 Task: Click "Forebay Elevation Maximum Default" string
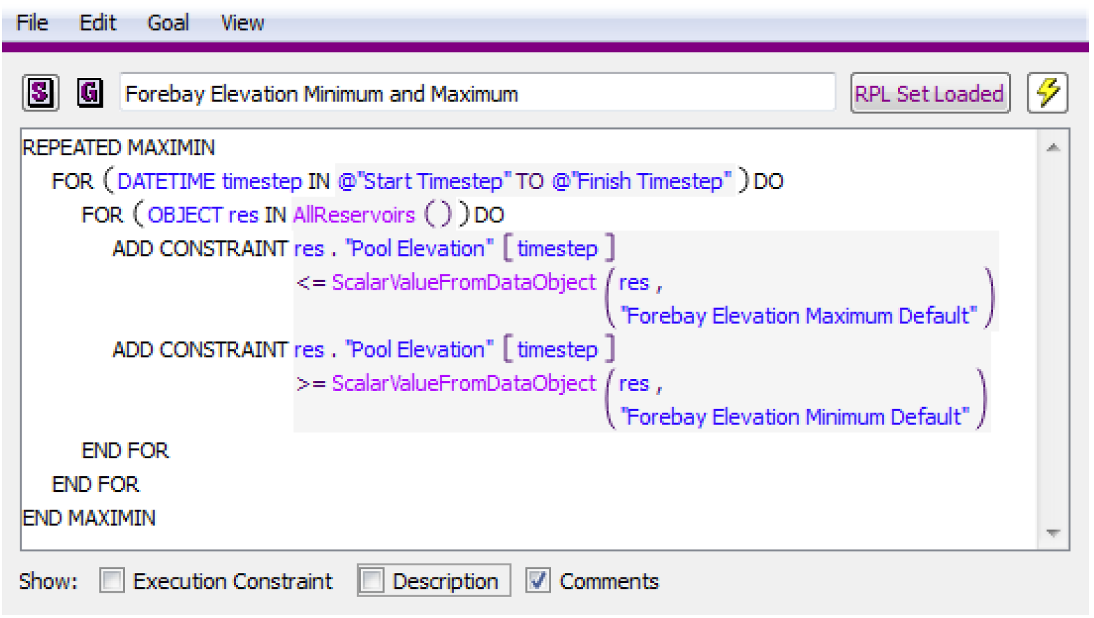[798, 316]
